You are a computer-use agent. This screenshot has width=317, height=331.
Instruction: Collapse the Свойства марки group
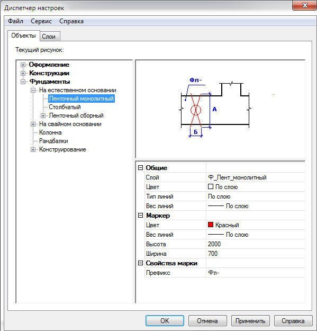(140, 263)
